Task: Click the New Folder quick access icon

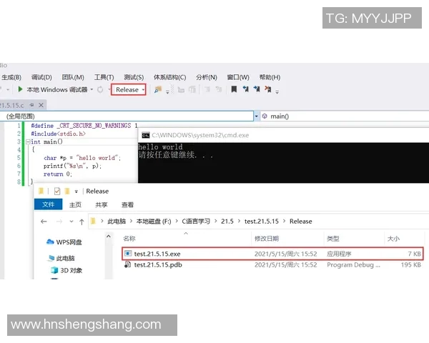Action: click(67, 191)
